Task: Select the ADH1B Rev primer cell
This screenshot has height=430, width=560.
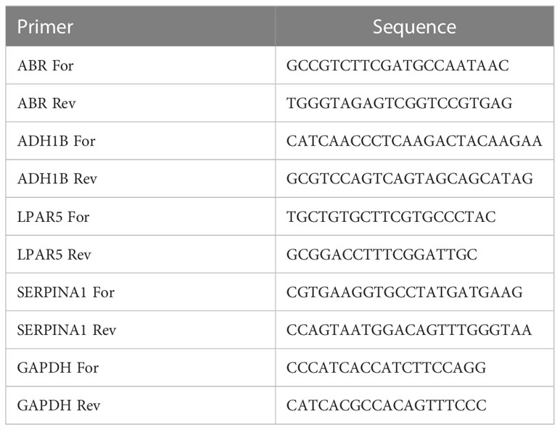Action: tap(140, 178)
